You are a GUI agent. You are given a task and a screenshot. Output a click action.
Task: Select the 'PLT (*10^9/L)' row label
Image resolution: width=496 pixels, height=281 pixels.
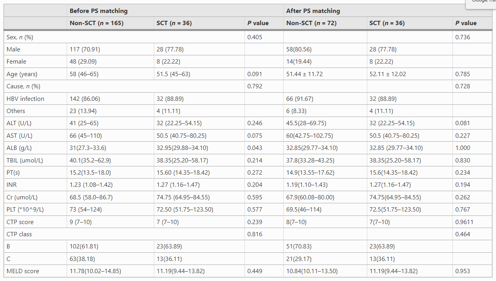tap(25, 210)
